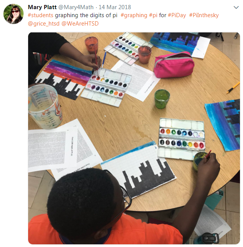
Task: Open the @grice_htsd mention
Action: coord(44,24)
